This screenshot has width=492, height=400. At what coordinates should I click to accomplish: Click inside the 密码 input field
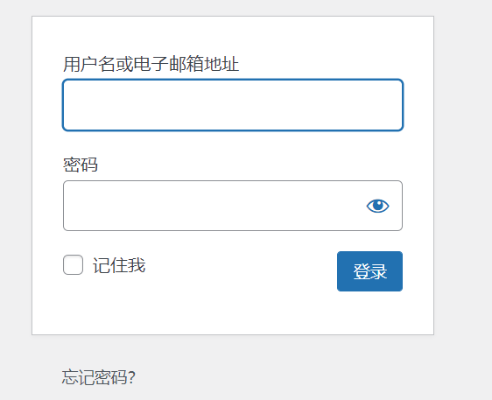click(x=233, y=206)
